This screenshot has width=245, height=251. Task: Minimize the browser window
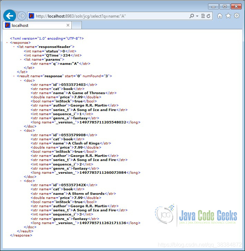click(x=213, y=7)
